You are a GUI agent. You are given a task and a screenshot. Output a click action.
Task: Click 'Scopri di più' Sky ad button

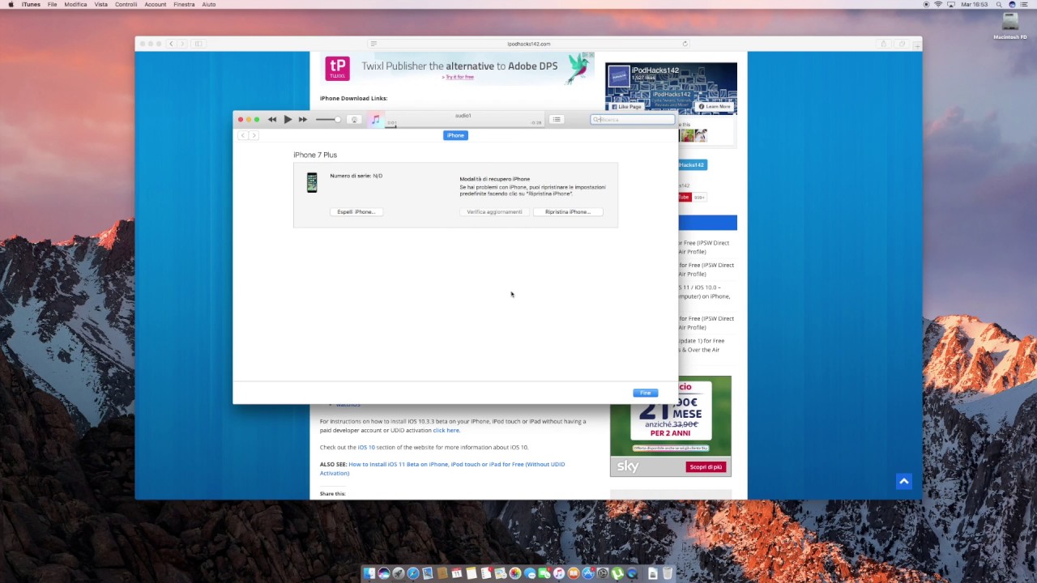pyautogui.click(x=706, y=466)
